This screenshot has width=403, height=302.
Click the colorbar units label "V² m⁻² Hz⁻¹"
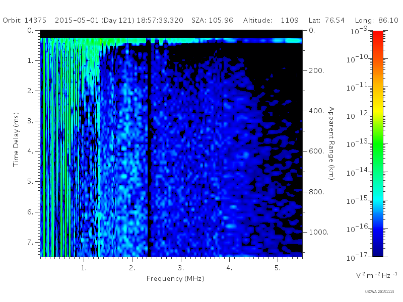(x=376, y=275)
